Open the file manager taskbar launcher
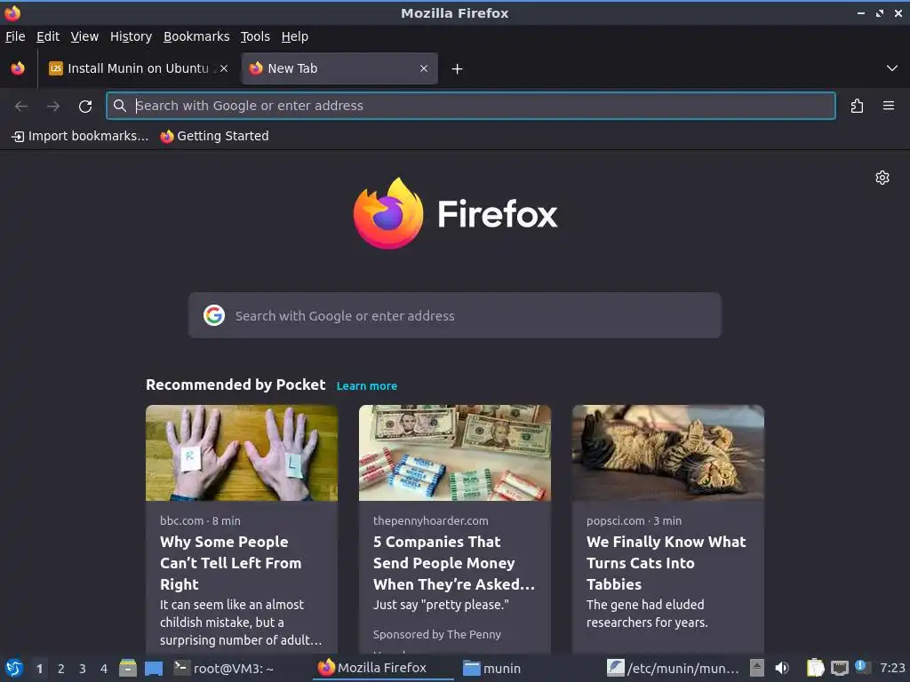The width and height of the screenshot is (910, 682). [128, 668]
